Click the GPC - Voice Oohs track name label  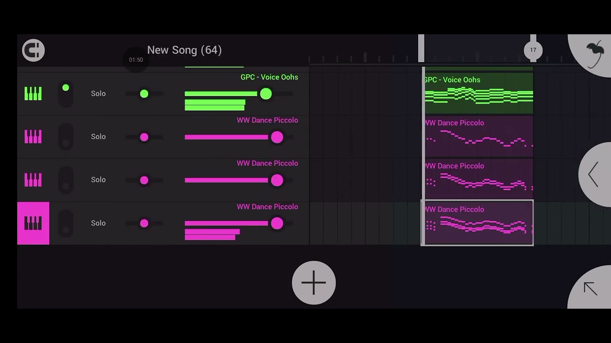pos(269,77)
